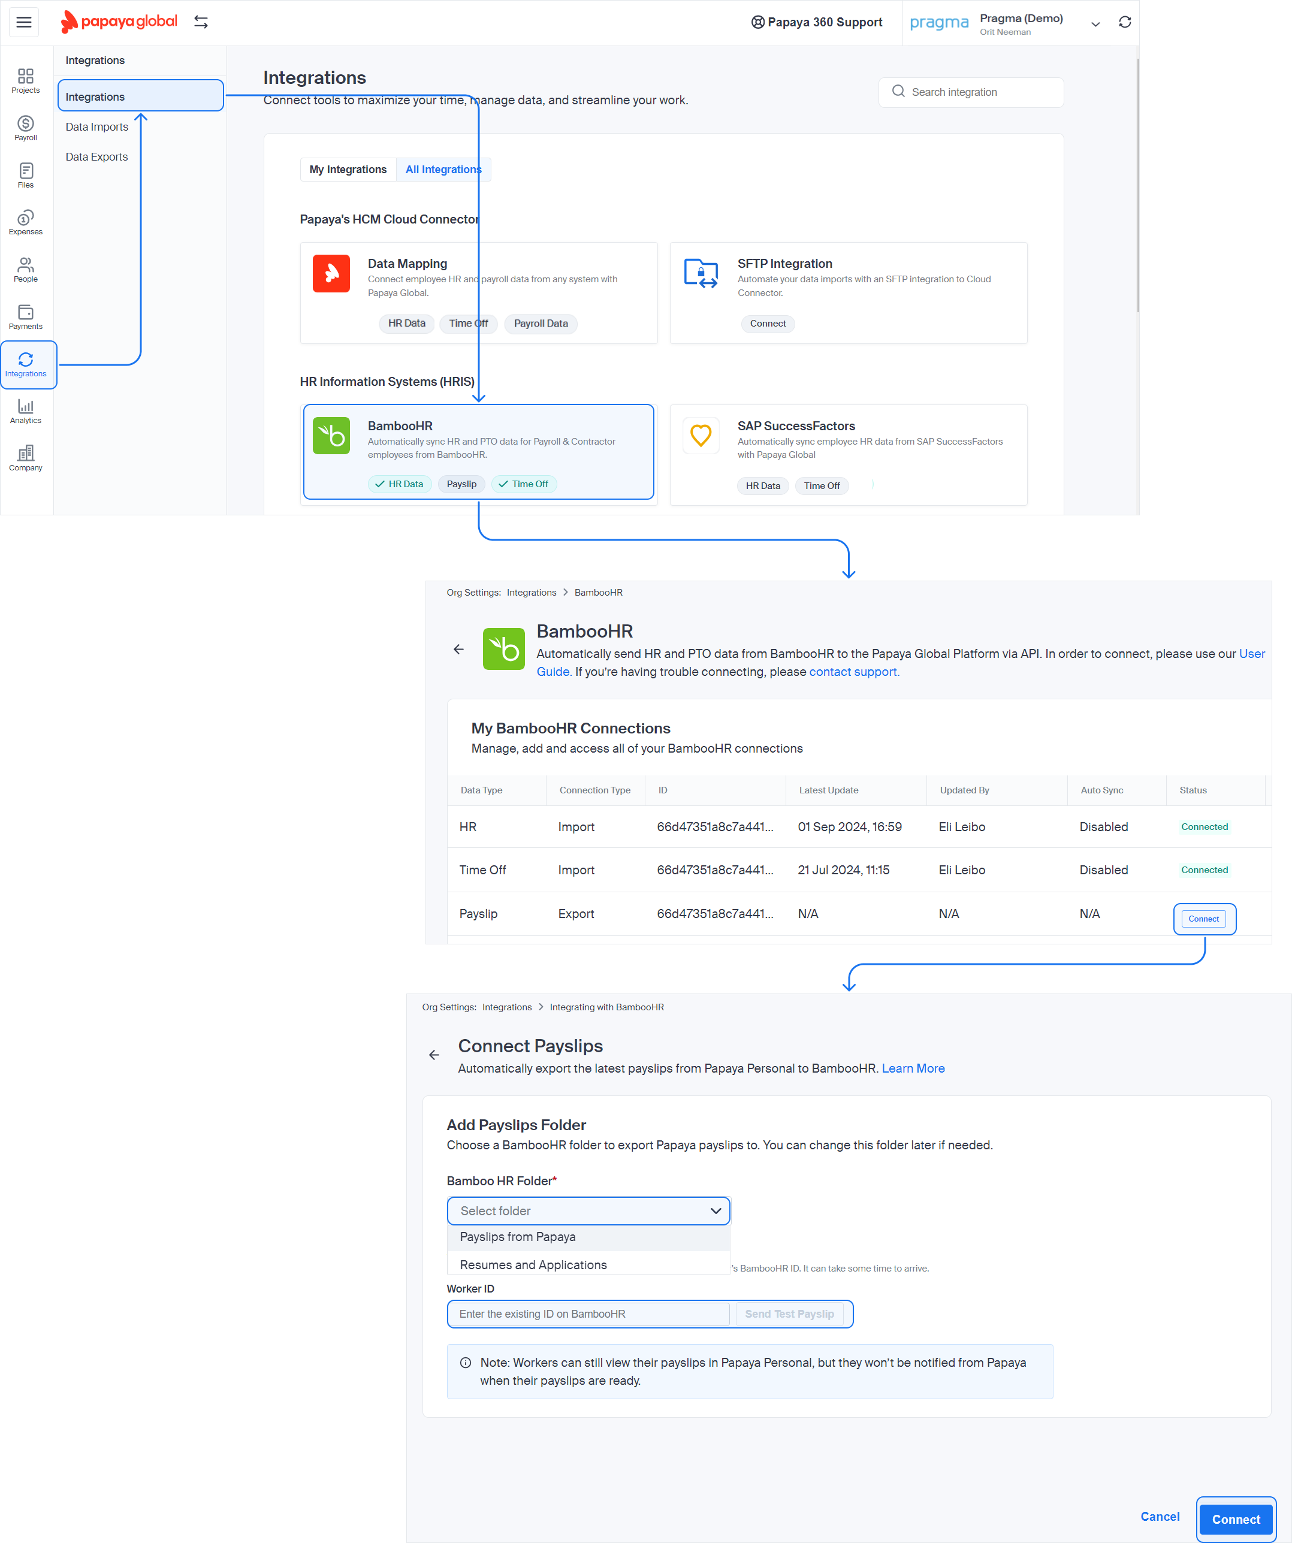This screenshot has height=1543, width=1292.
Task: Switch to All Integrations tab
Action: 443,170
